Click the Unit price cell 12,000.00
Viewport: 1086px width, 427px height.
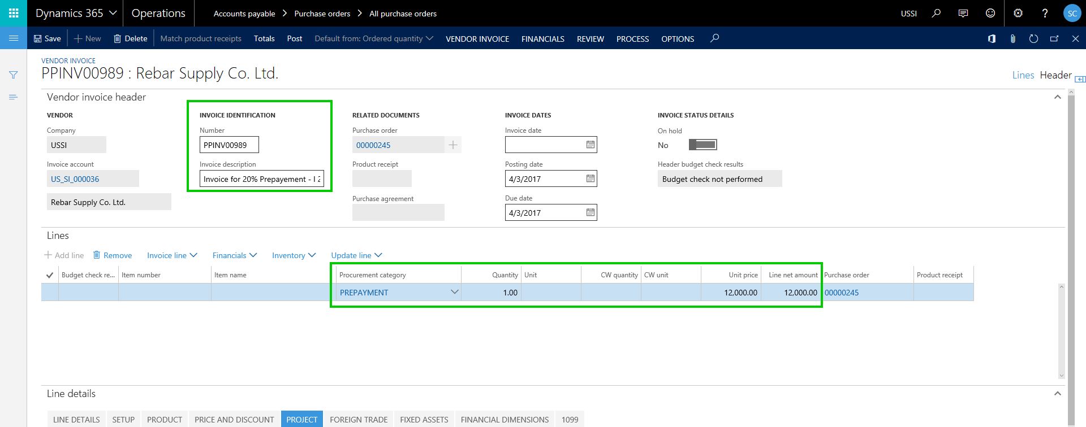pos(731,293)
